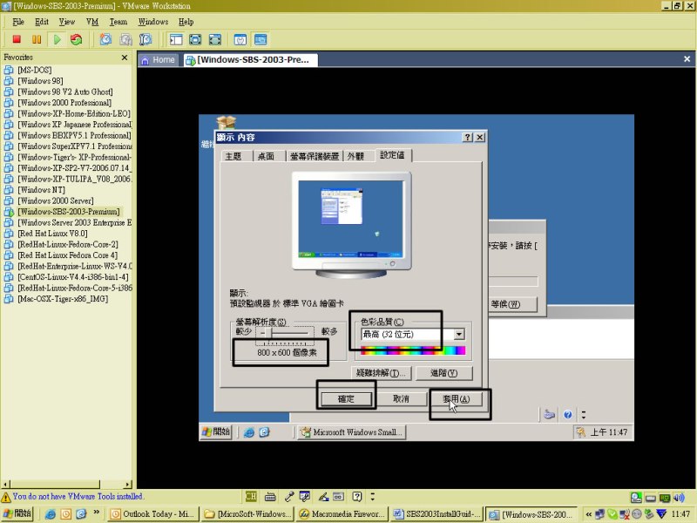This screenshot has width=697, height=523.
Task: Switch to SBS2003InstallGuid document taskbar button
Action: tap(437, 514)
